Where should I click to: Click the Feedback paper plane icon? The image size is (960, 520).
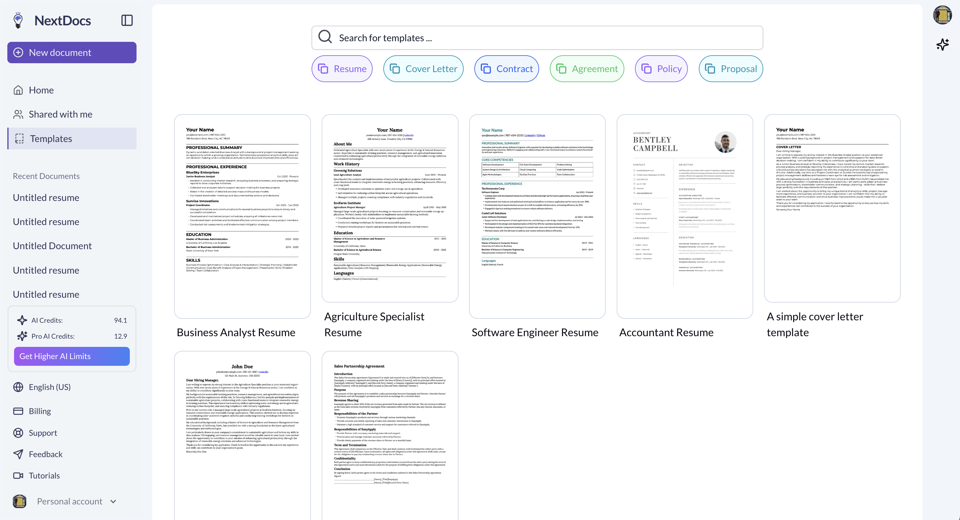(18, 454)
